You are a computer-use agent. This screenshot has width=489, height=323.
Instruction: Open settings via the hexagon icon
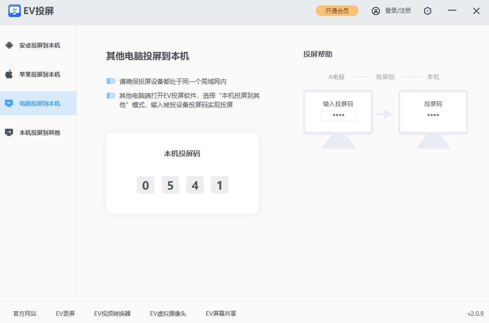pos(427,11)
